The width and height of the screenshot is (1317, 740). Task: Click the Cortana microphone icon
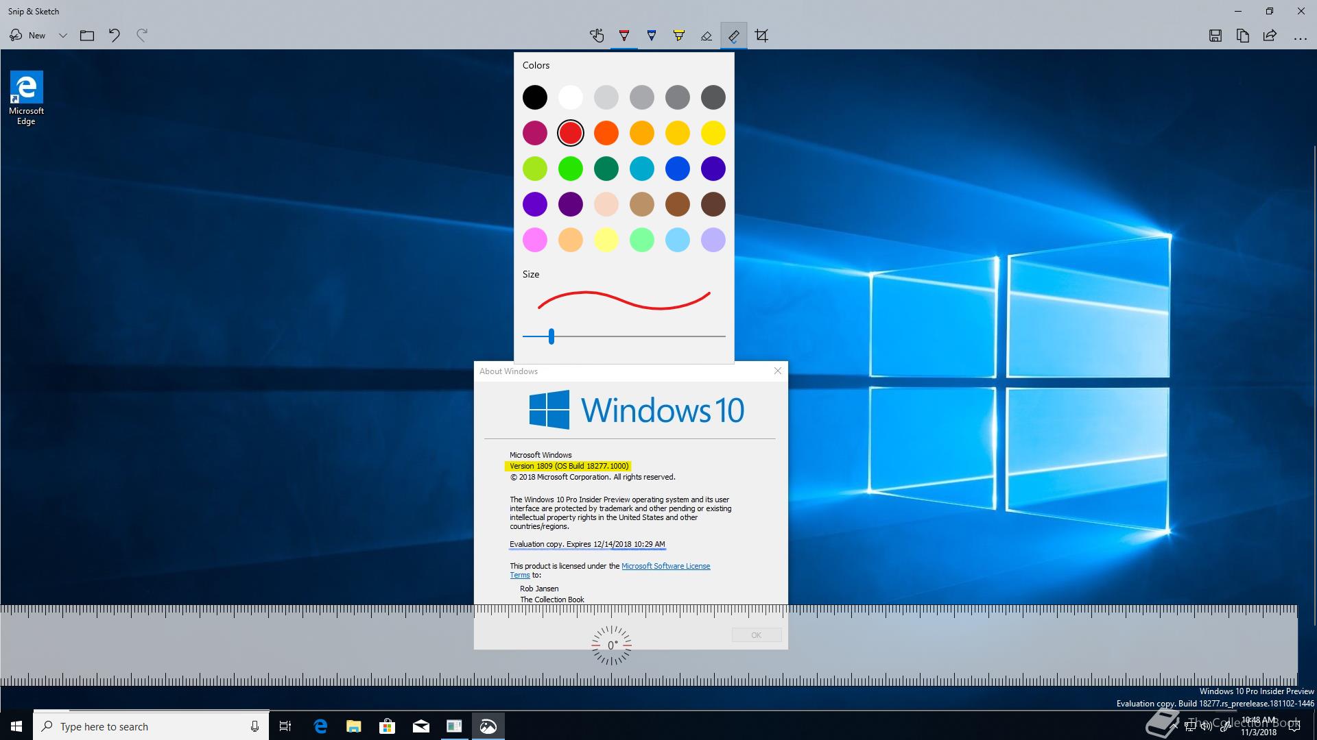tap(254, 726)
